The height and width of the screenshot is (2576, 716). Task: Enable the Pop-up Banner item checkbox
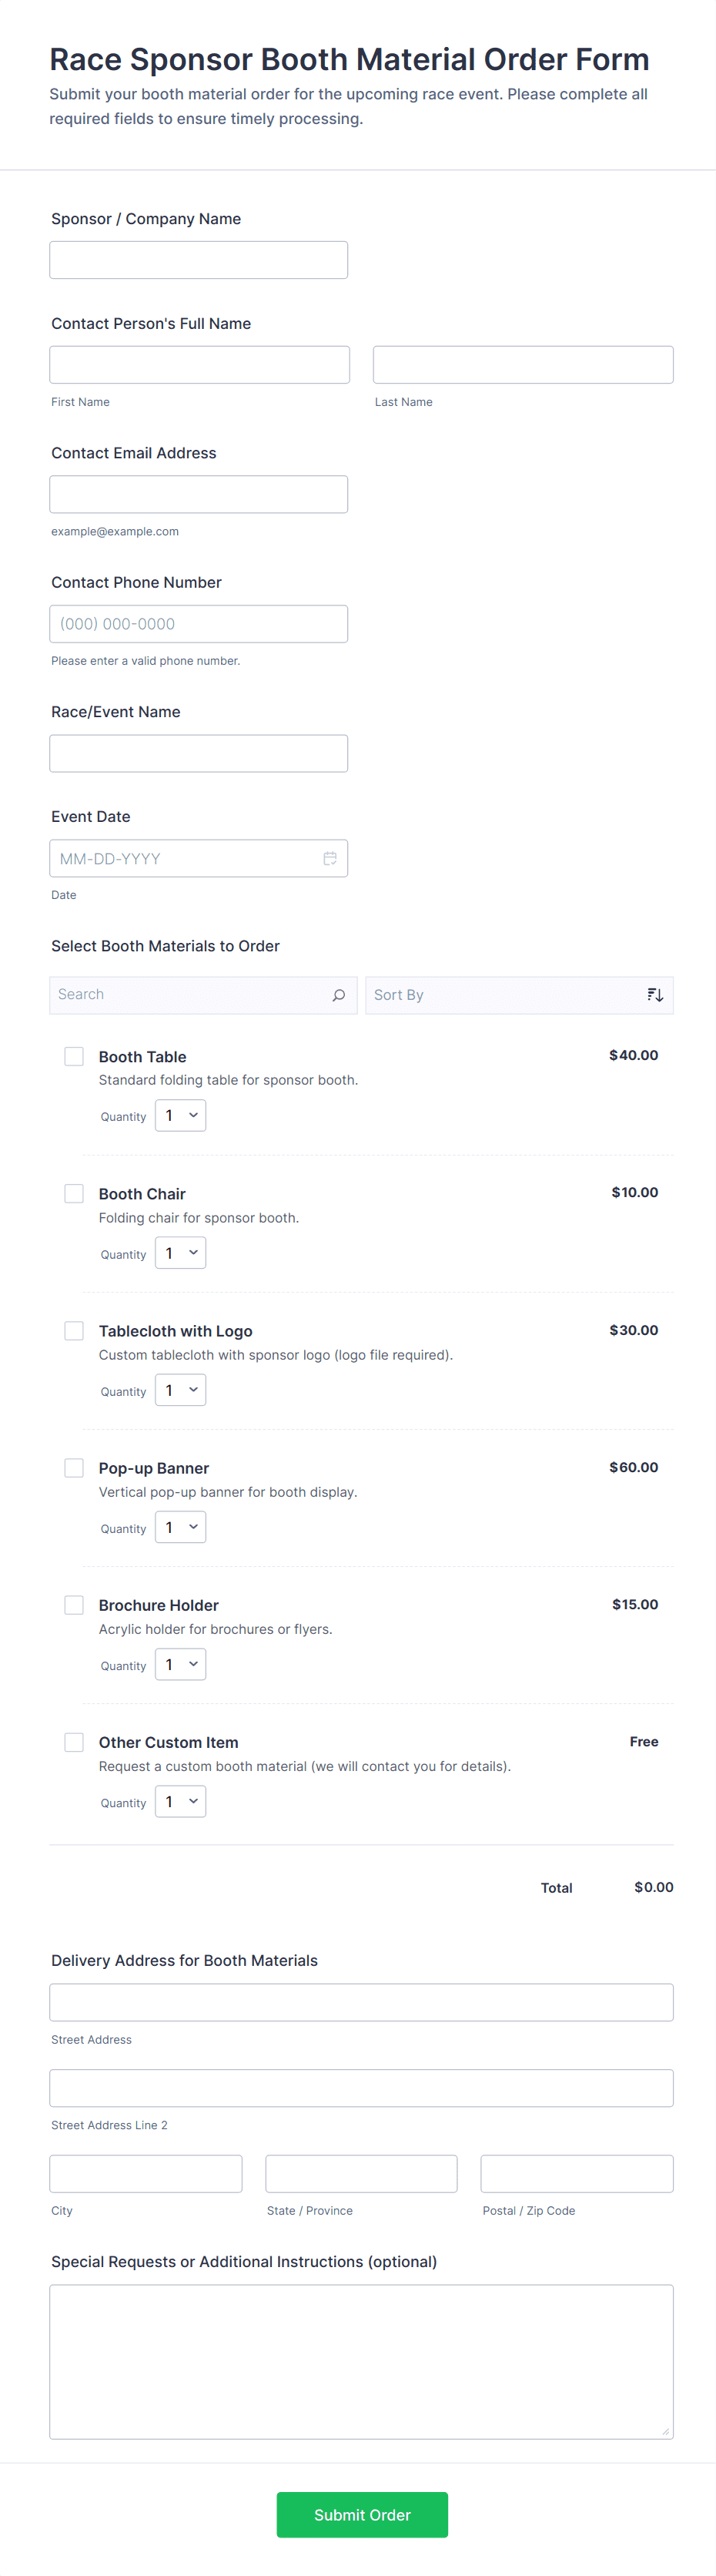tap(74, 1467)
